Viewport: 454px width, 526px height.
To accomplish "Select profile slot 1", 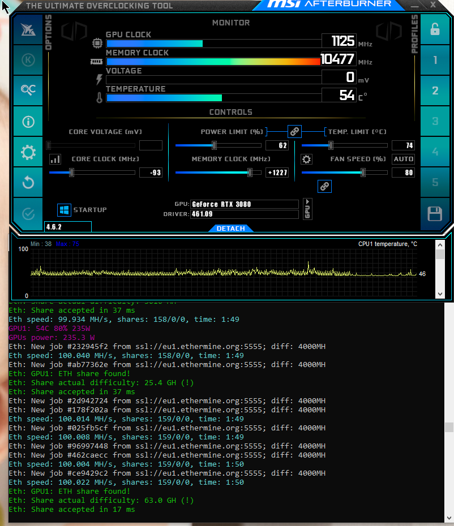I will 435,60.
